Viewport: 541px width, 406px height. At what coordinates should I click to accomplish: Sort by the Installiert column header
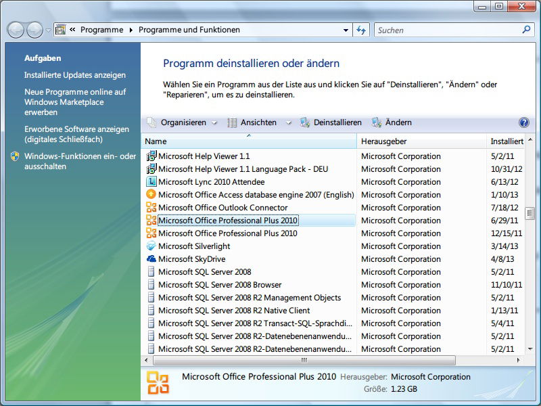(506, 141)
